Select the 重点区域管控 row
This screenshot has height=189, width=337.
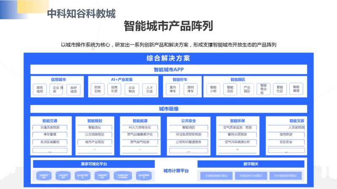point(50,142)
